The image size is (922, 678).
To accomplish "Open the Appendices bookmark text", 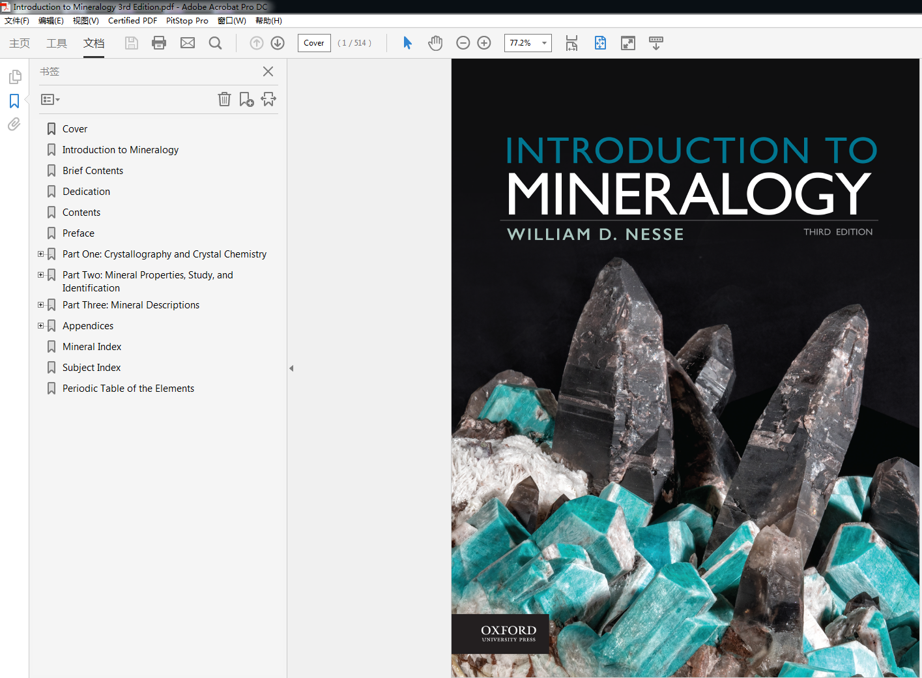I will (88, 326).
